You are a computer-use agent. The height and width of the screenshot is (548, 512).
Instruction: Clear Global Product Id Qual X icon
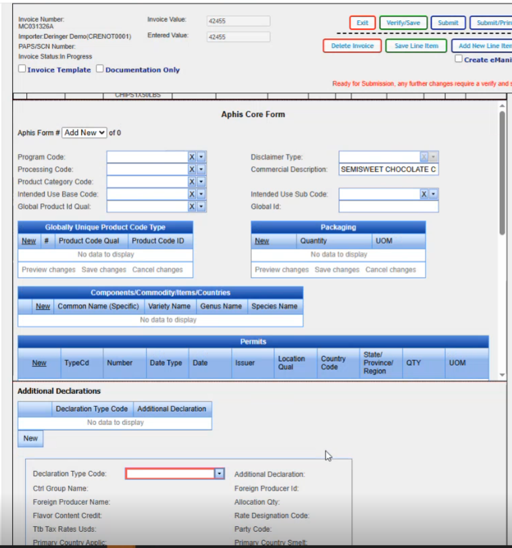pos(192,206)
